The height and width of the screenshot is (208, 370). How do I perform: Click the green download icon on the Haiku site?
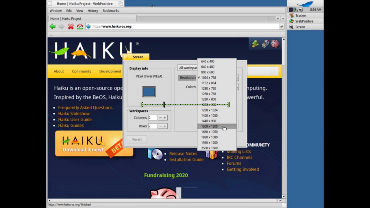point(256,44)
